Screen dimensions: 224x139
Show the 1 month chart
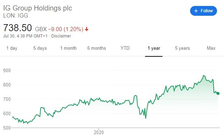[68, 48]
